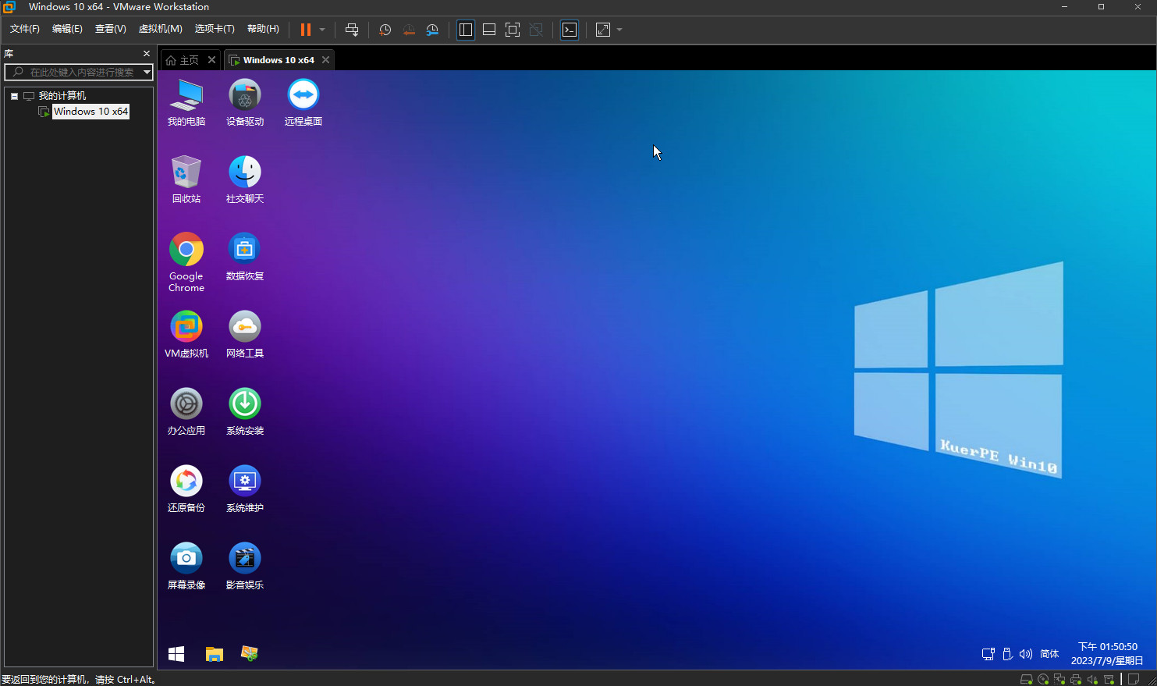Open 系统维护 desktop icon
This screenshot has height=686, width=1157.
[x=245, y=489]
